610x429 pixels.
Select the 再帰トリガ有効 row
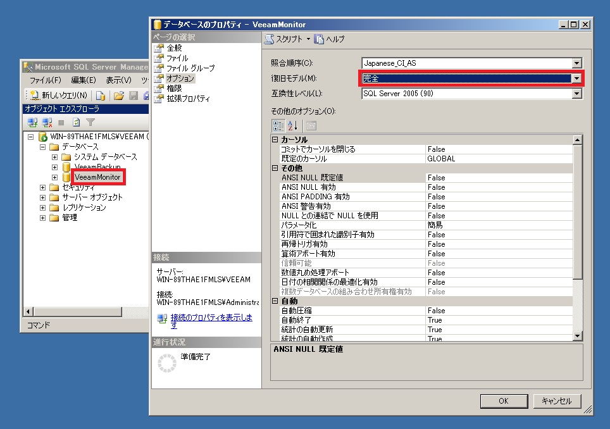pos(426,244)
